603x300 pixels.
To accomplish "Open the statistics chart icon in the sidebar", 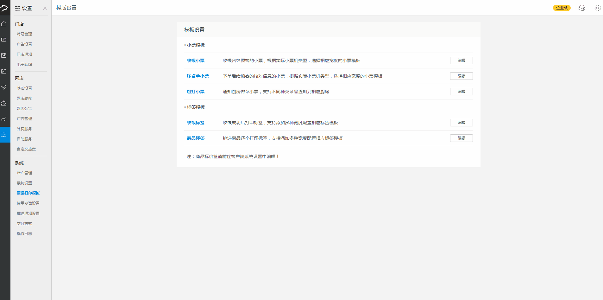I will 4,119.
